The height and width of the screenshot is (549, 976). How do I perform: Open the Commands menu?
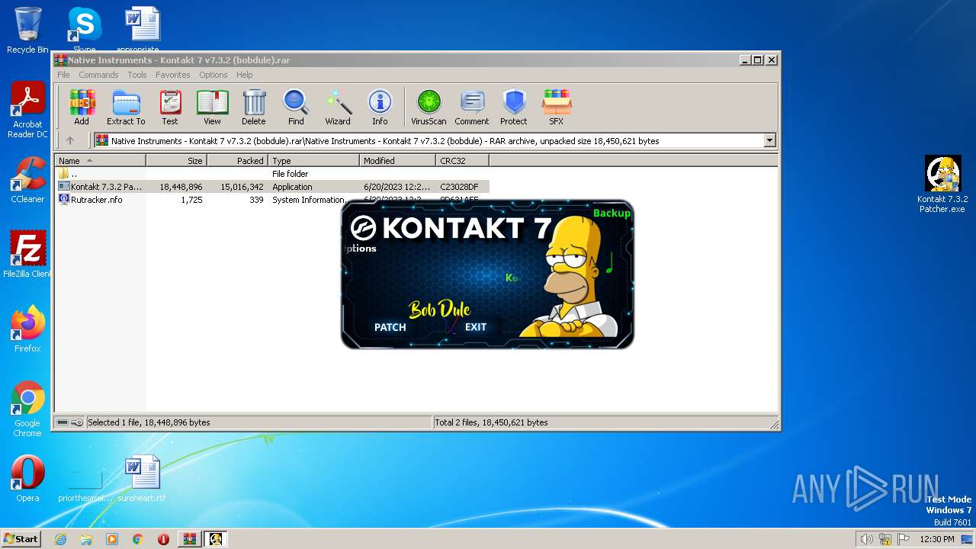coord(98,75)
